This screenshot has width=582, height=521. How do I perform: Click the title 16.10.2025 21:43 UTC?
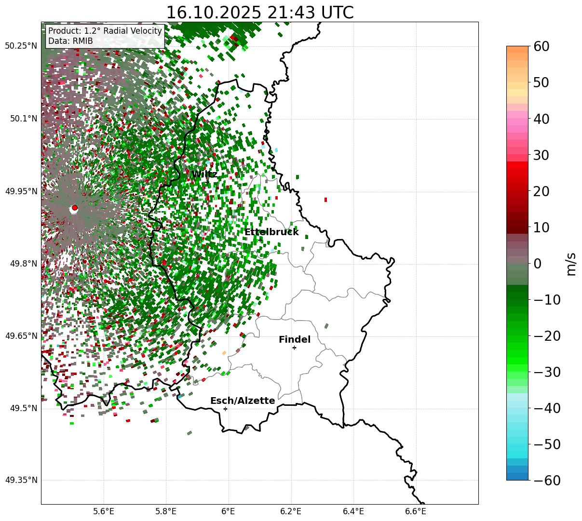(x=259, y=12)
